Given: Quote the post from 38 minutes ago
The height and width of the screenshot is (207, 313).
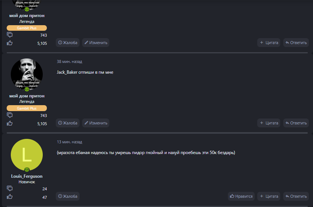Looking at the screenshot, I should [x=269, y=123].
